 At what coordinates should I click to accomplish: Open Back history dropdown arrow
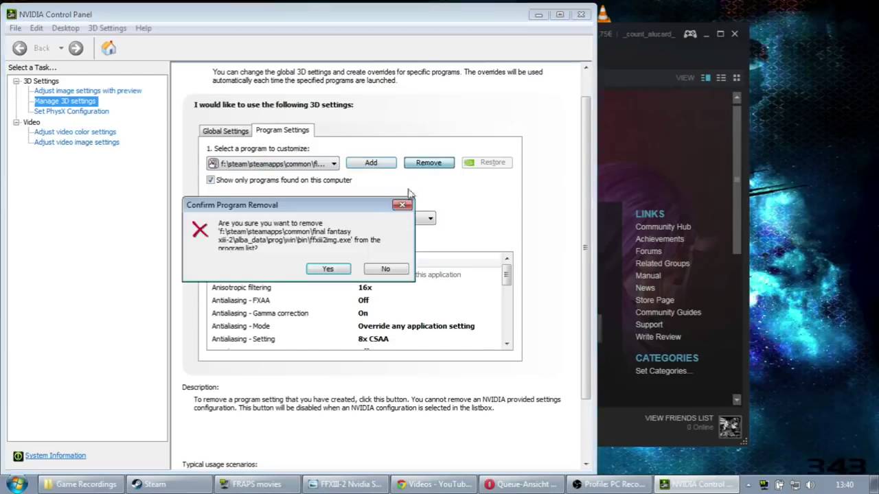click(x=60, y=48)
